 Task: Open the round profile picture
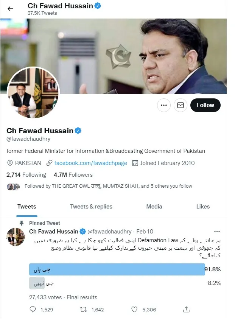(33, 93)
